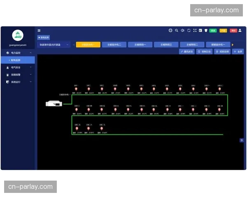Click the language translate icon in top bar
The height and width of the screenshot is (197, 247).
(200, 30)
